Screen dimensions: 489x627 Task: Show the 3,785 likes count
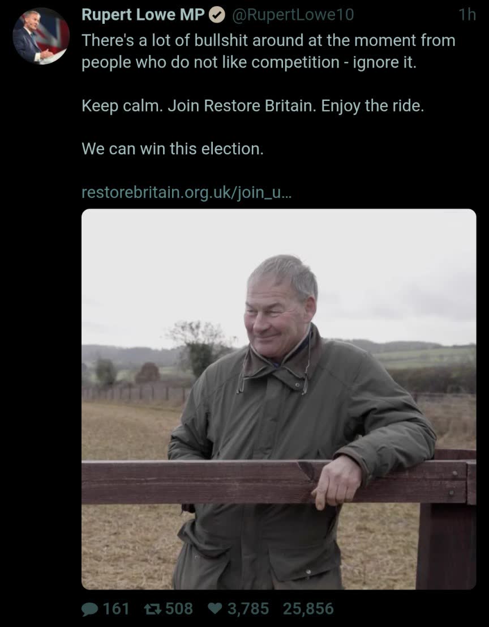pyautogui.click(x=248, y=609)
